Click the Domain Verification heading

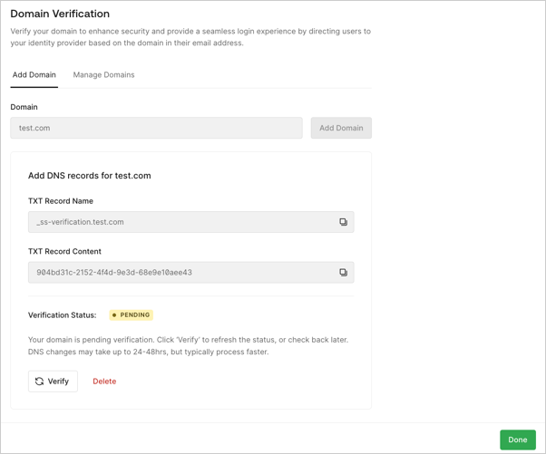coord(60,14)
